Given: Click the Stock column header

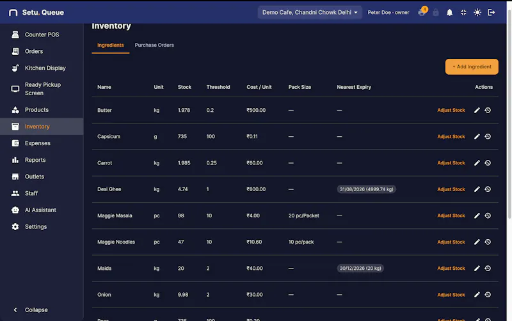Looking at the screenshot, I should pos(184,87).
